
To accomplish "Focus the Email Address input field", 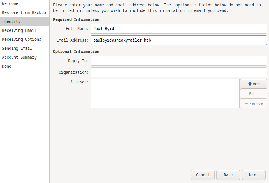I will click(179, 40).
